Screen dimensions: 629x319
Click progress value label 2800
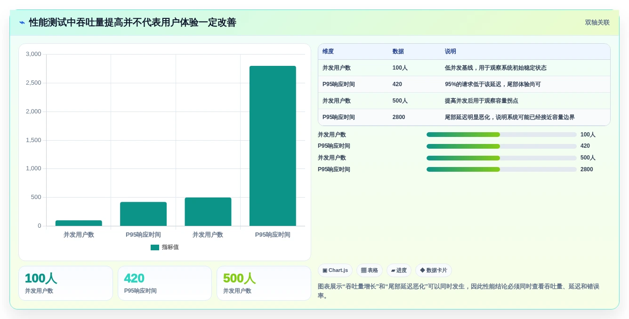tap(587, 169)
